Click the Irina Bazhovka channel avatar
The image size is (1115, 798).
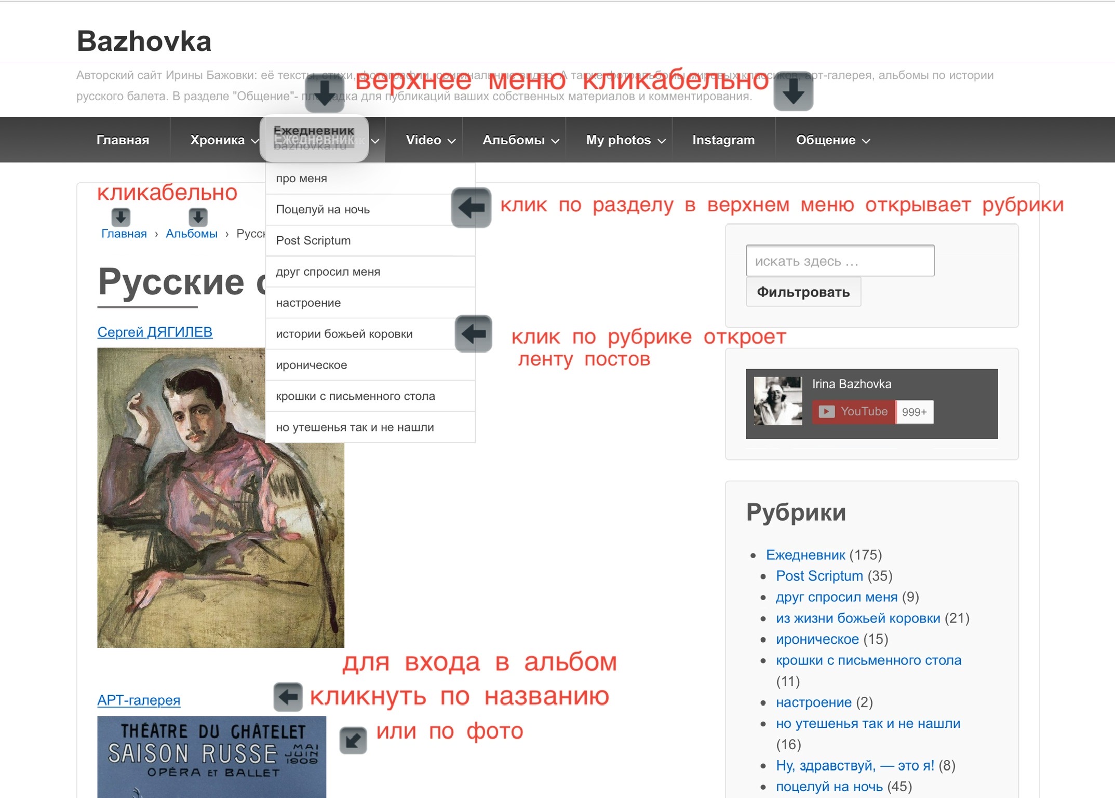click(x=777, y=401)
